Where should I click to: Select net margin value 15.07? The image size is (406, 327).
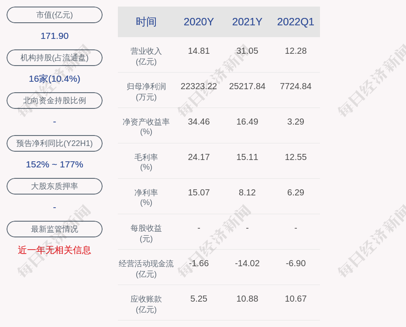(199, 192)
